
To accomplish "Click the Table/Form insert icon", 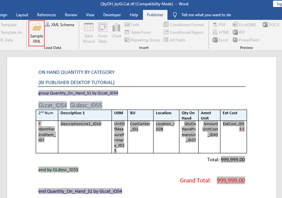I will (x=127, y=32).
